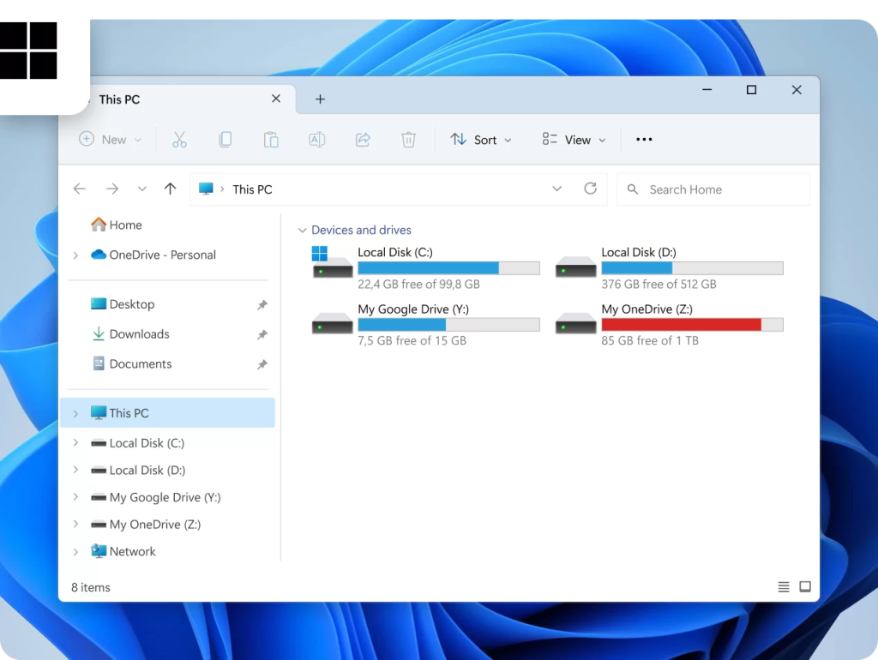The image size is (878, 660).
Task: Open the Sort dropdown
Action: (x=480, y=139)
